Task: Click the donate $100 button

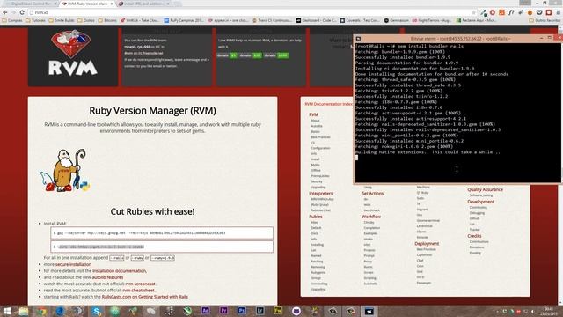Action: tap(276, 55)
